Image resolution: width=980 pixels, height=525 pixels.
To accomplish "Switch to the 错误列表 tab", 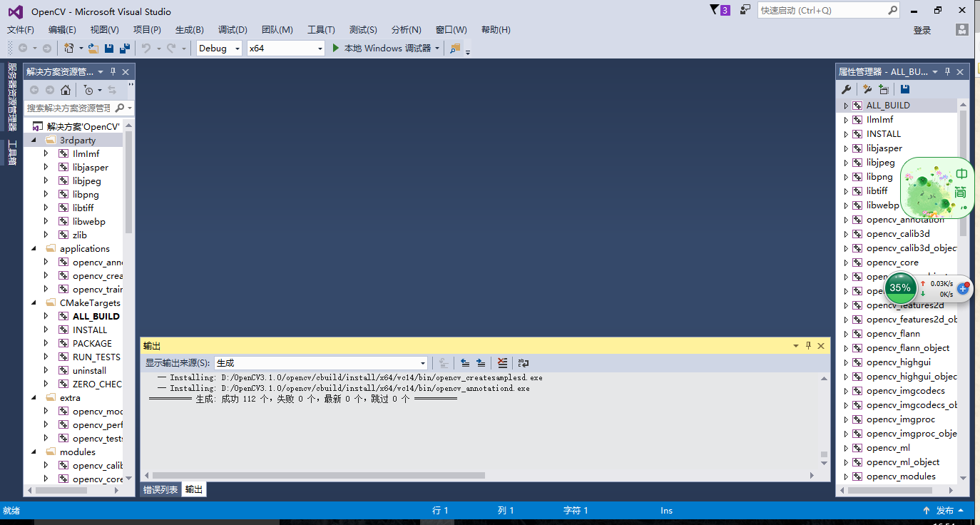I will 160,489.
